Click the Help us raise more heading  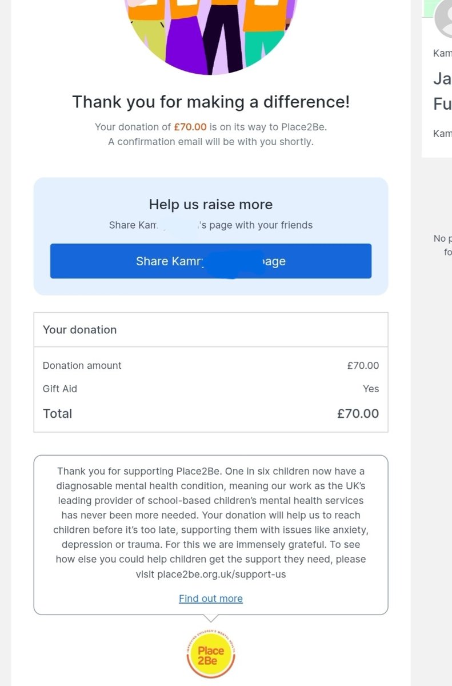211,205
